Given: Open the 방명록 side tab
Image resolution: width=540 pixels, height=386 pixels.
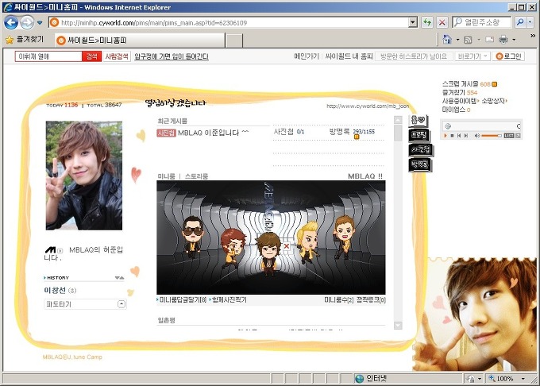Looking at the screenshot, I should pos(420,164).
